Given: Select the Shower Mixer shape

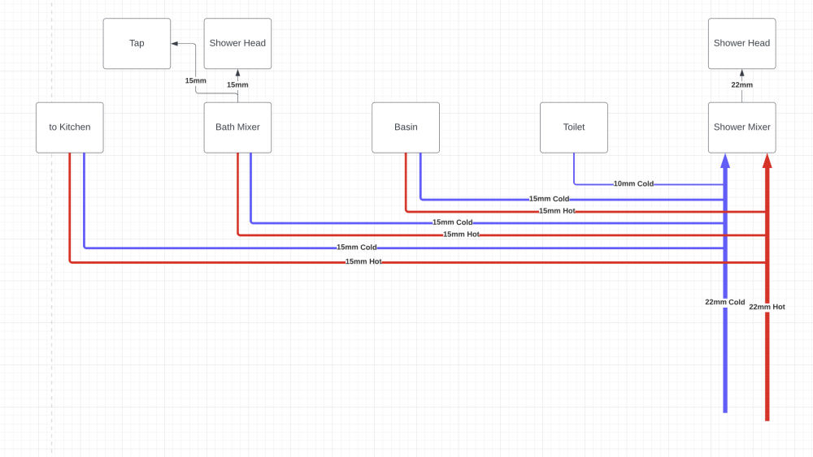Looking at the screenshot, I should click(742, 127).
